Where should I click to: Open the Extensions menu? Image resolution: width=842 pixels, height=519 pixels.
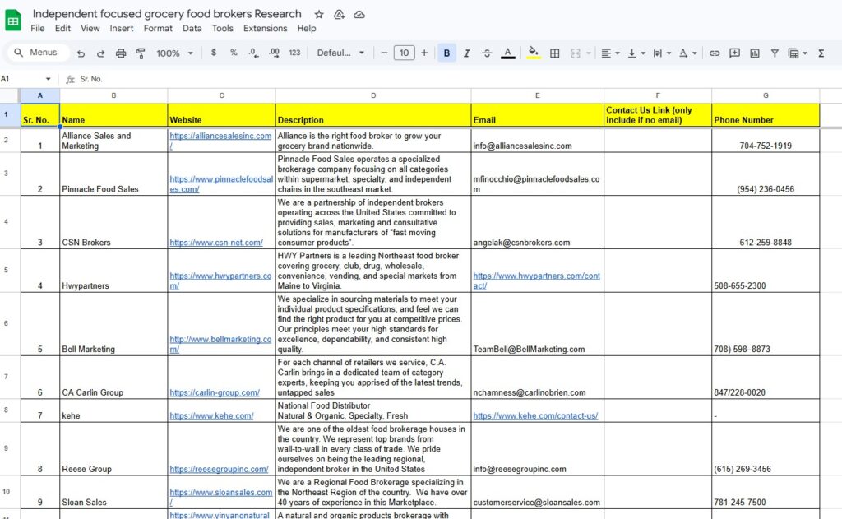tap(266, 29)
